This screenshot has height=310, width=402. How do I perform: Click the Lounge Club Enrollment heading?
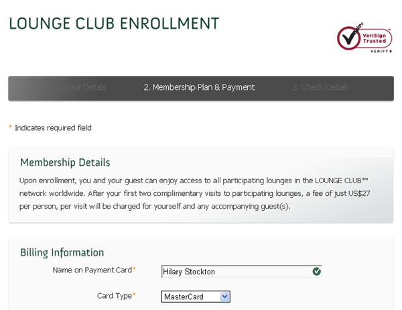(x=114, y=23)
